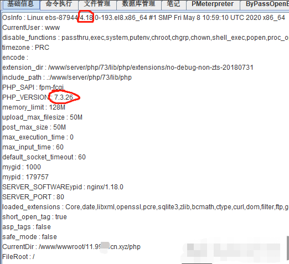Click the upload_max_filesize 50M line
Image resolution: width=289 pixels, height=264 pixels.
point(42,117)
